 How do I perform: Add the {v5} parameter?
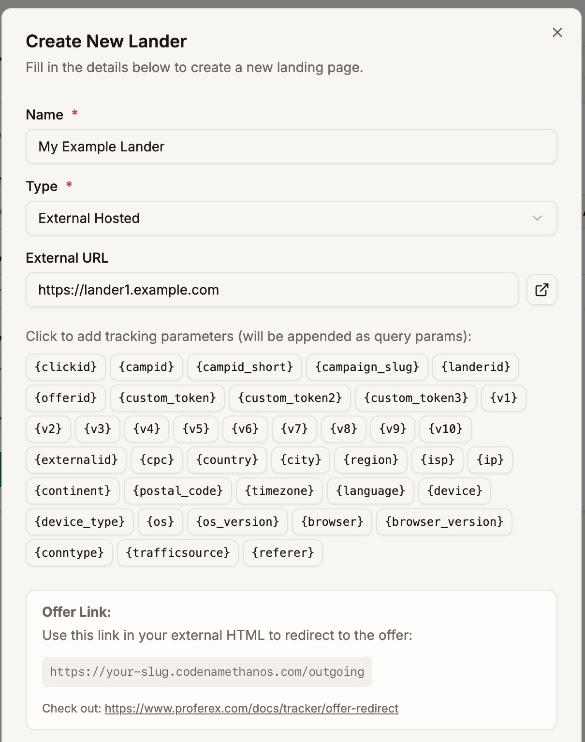tap(196, 429)
